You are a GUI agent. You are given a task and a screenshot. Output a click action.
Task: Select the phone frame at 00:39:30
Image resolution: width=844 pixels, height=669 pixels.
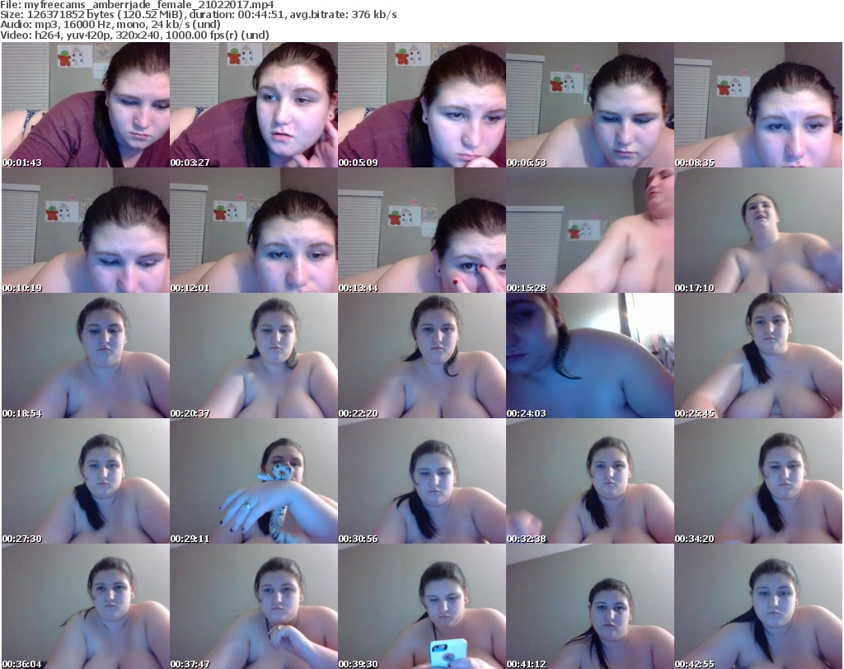click(x=422, y=606)
